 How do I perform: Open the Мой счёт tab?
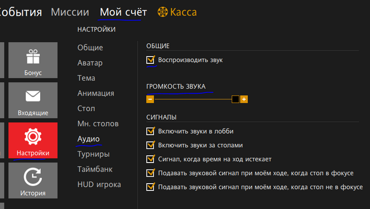coord(123,12)
